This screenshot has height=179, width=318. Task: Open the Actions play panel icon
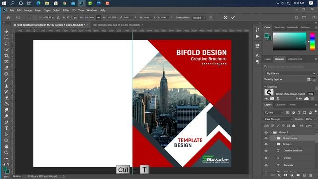tap(257, 36)
